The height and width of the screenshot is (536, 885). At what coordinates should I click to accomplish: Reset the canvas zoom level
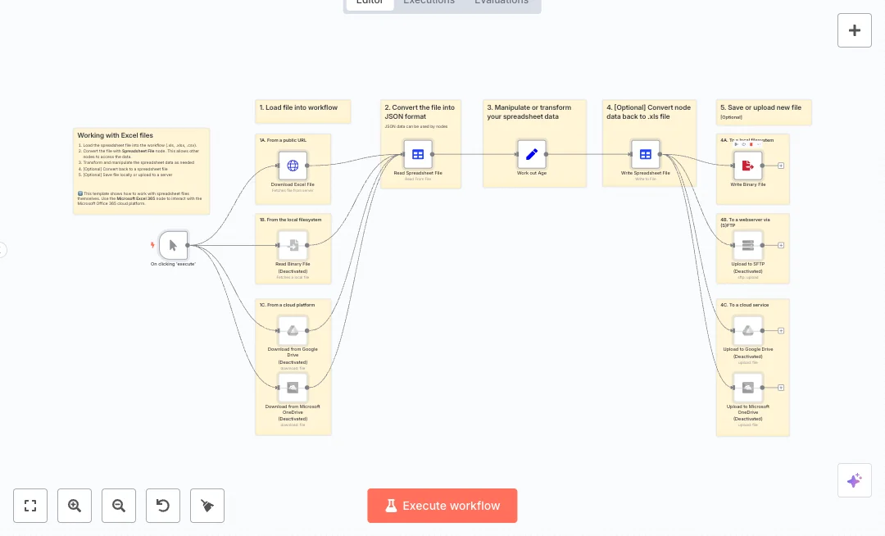(x=163, y=506)
